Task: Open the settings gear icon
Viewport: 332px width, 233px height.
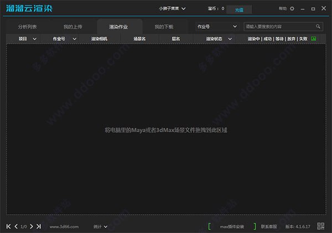Action: pos(292,9)
